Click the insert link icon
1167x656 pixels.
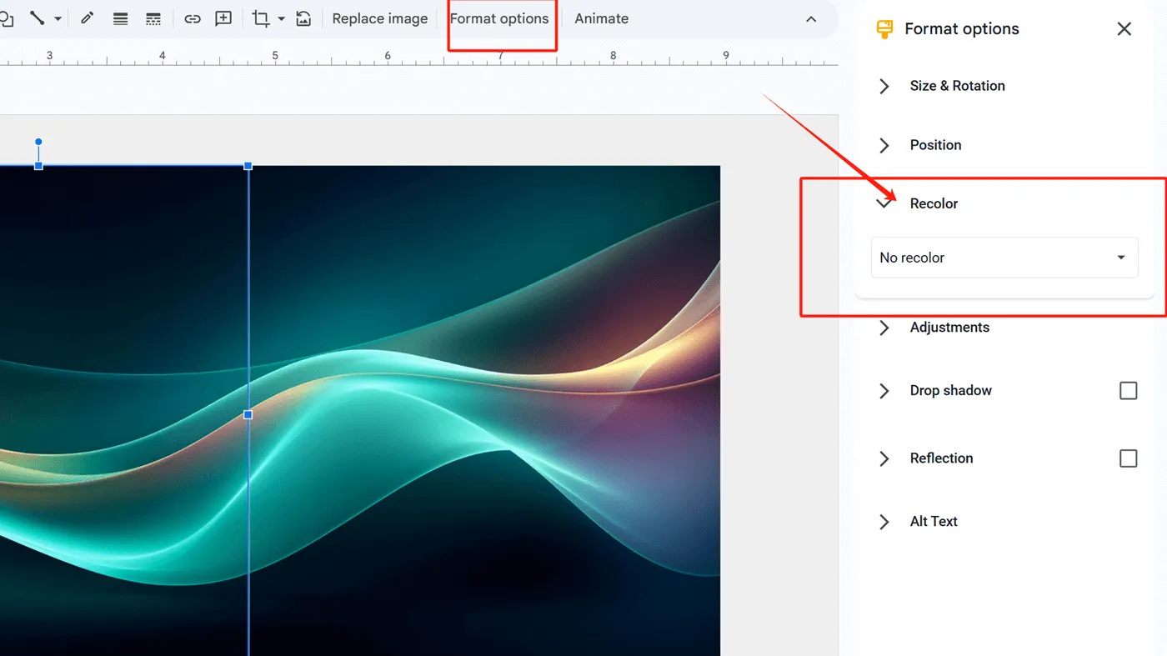[x=193, y=19]
